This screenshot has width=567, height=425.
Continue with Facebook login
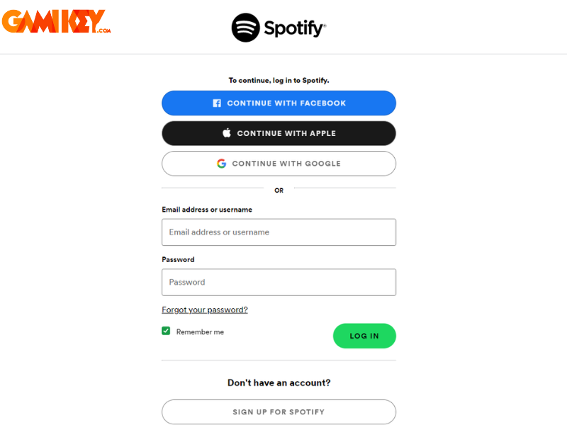(279, 103)
